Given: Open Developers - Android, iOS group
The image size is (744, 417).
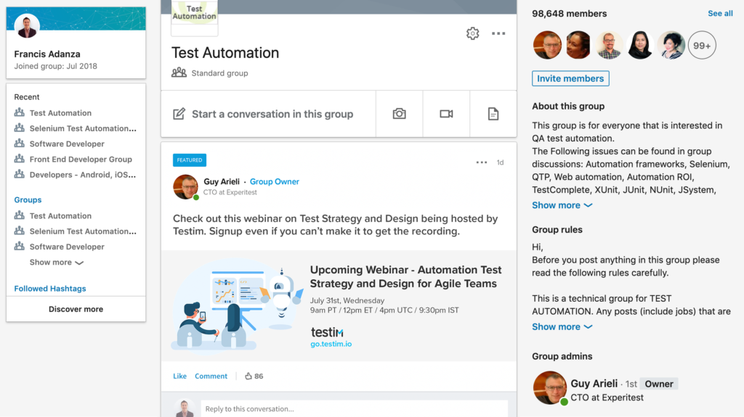Looking at the screenshot, I should (x=83, y=174).
